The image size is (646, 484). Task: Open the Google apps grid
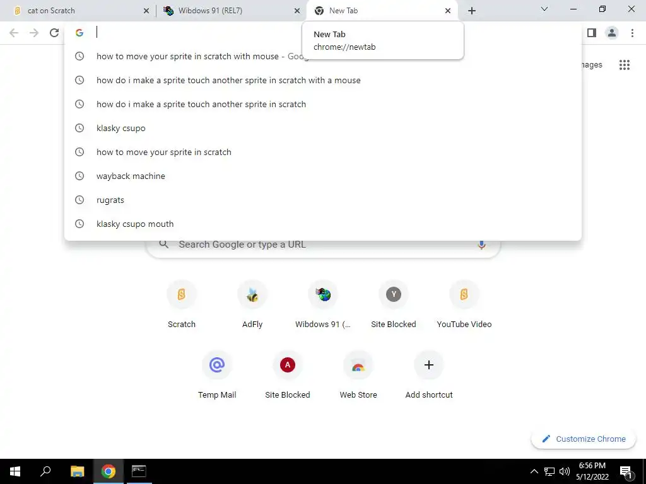click(x=624, y=65)
